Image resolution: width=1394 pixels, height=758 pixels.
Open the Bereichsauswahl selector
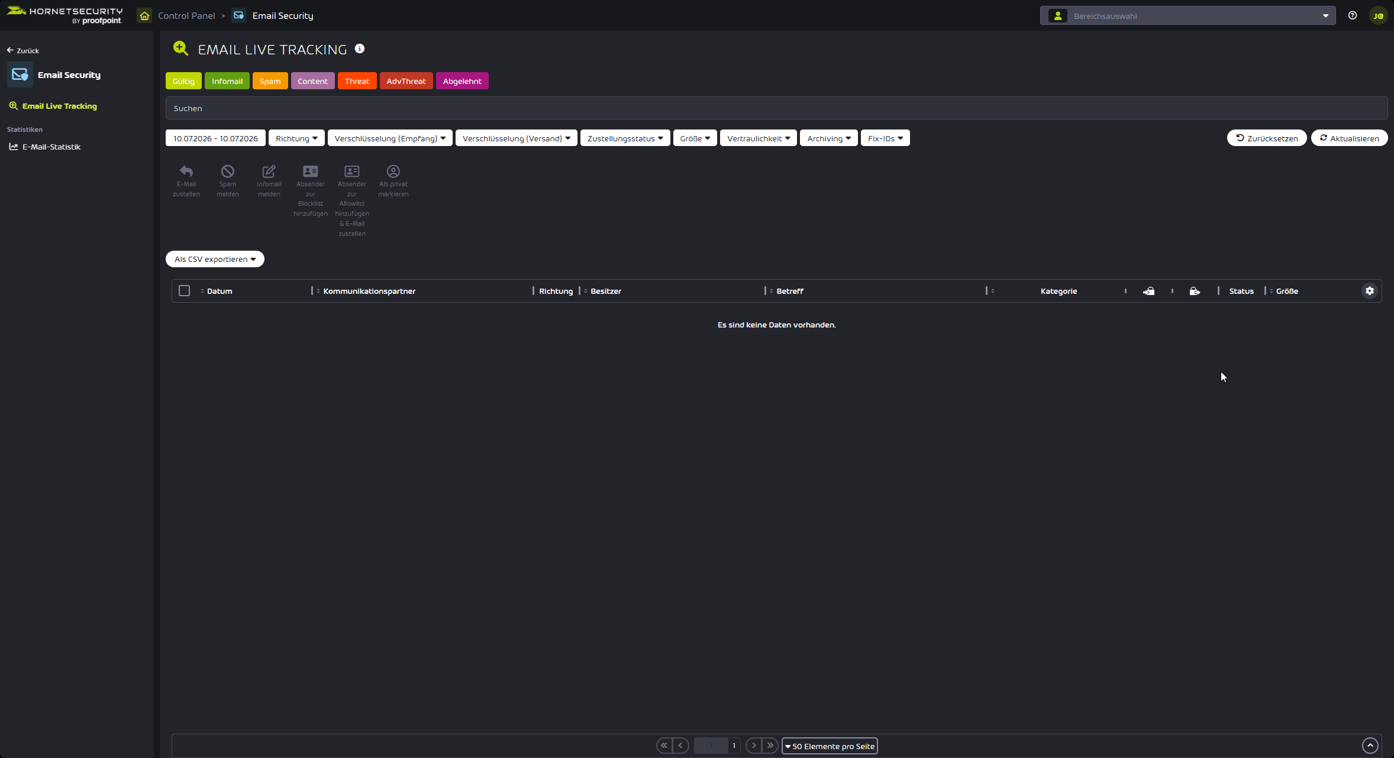[x=1188, y=16]
